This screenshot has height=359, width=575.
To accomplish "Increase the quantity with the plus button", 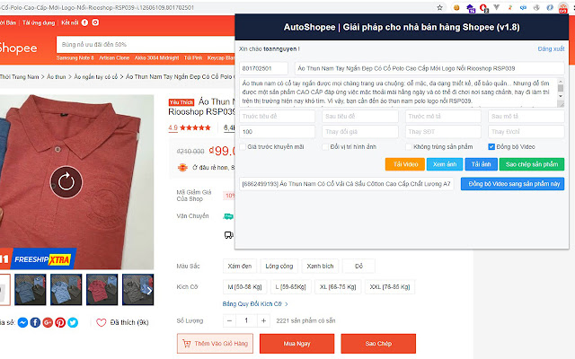I will (263, 320).
